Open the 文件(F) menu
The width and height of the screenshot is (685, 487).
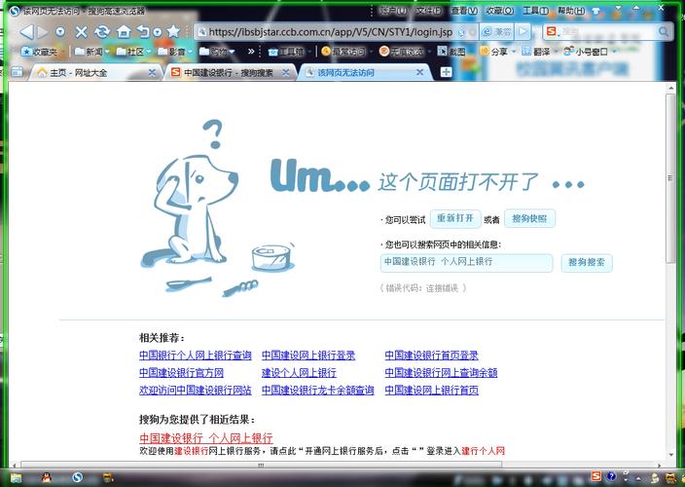(429, 10)
